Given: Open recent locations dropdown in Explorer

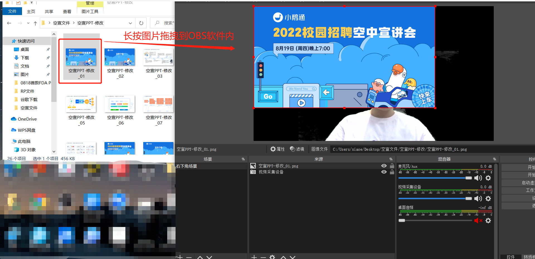Looking at the screenshot, I should (28, 23).
